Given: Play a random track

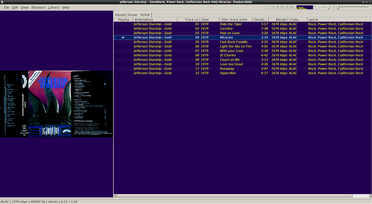Looking at the screenshot, I should (x=291, y=7).
